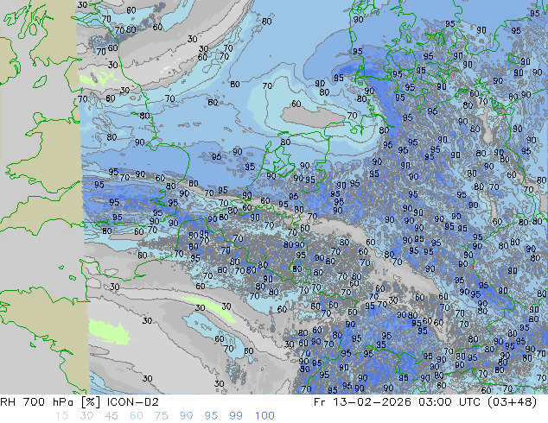This screenshot has width=548, height=423.
Task: Click the legend value 95 in color scale
Action: [211, 416]
